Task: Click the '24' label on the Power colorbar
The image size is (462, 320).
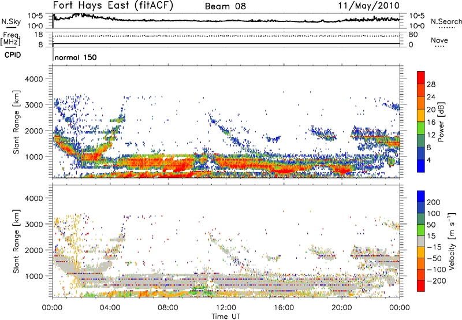Action: [431, 97]
